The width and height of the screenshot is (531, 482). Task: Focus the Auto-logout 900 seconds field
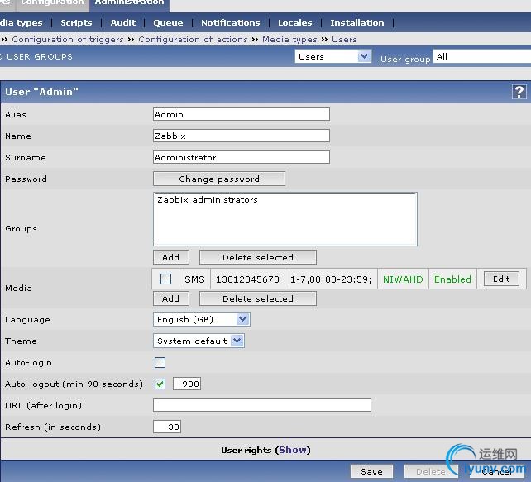pos(187,384)
